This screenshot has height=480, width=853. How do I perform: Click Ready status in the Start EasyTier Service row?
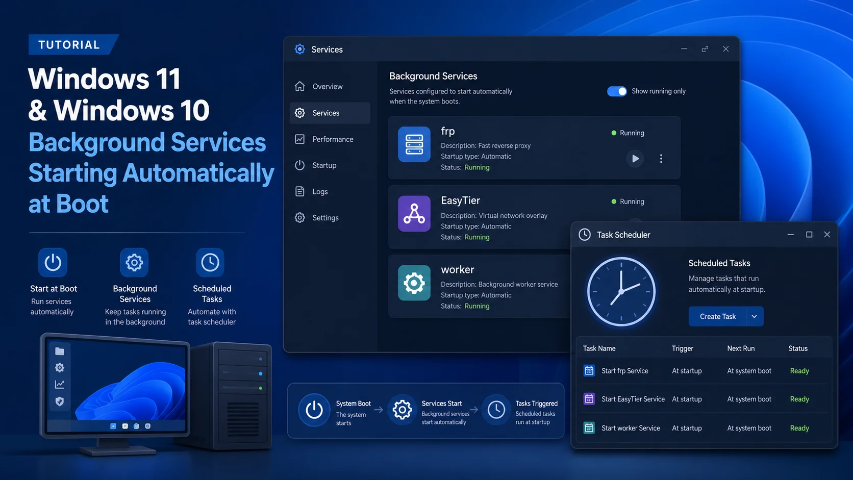pos(799,399)
